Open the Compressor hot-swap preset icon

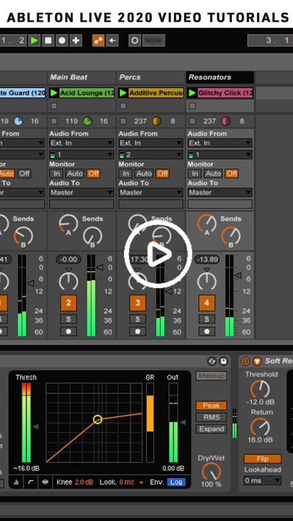pyautogui.click(x=212, y=361)
